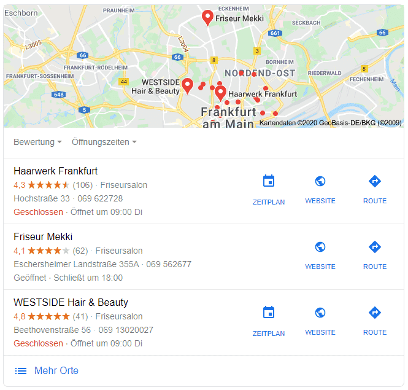Get Route directions for Friseur Mekki
This screenshot has height=390, width=408.
tap(375, 247)
